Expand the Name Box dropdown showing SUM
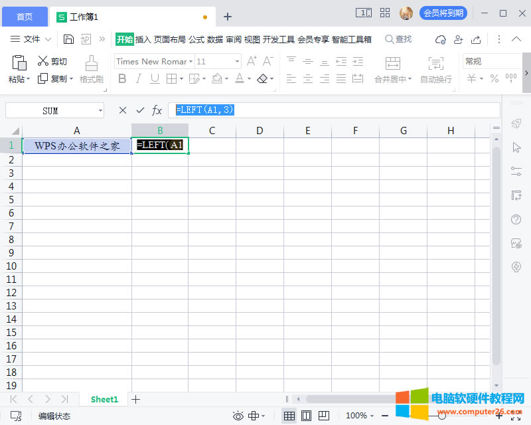Viewport: 531px width, 425px height. click(x=100, y=111)
